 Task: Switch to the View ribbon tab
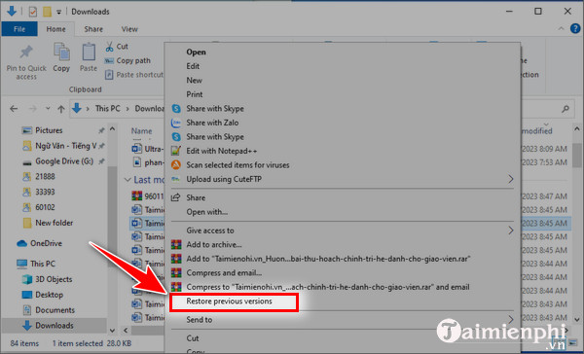pos(129,29)
